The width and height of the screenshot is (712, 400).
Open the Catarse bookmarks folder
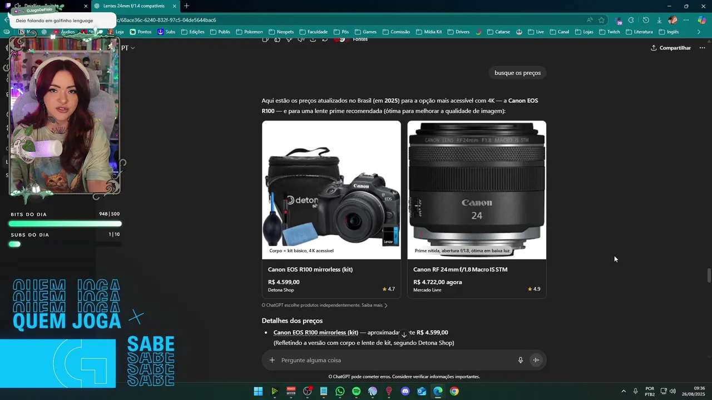498,32
